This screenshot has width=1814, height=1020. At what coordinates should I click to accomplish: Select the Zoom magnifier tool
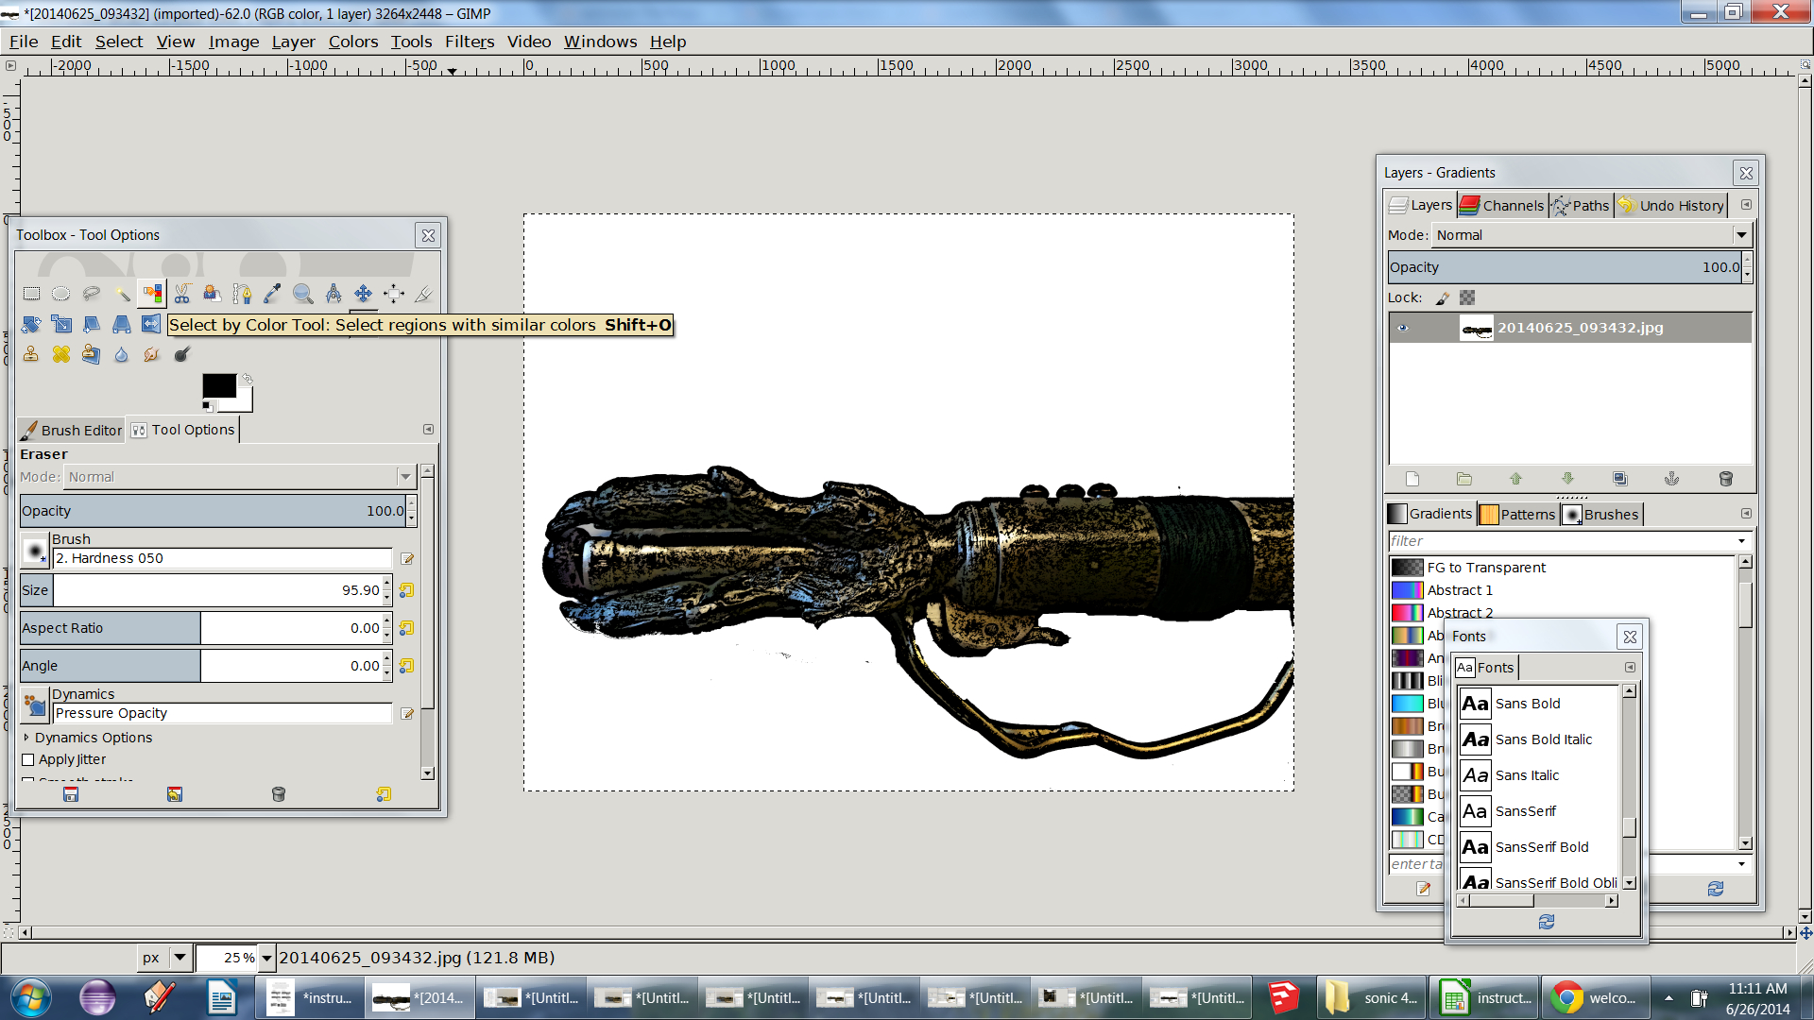pos(302,294)
